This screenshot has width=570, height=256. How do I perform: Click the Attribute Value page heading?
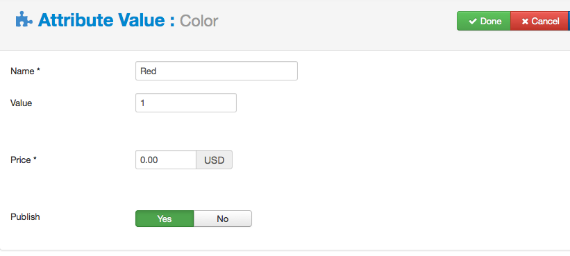106,20
